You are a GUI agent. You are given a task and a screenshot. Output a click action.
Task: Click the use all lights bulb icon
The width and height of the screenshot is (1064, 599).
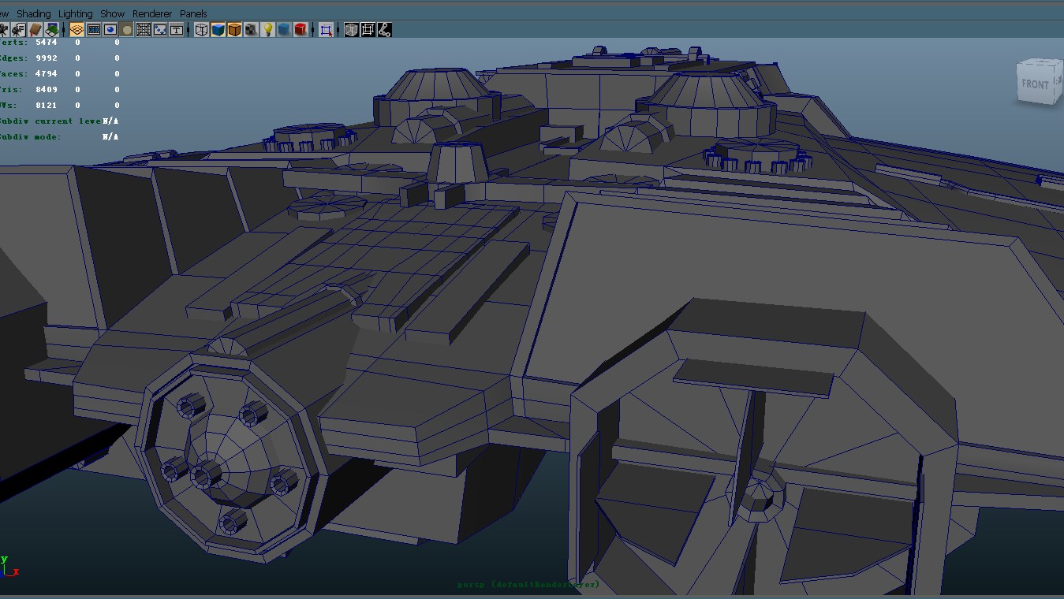tap(267, 30)
